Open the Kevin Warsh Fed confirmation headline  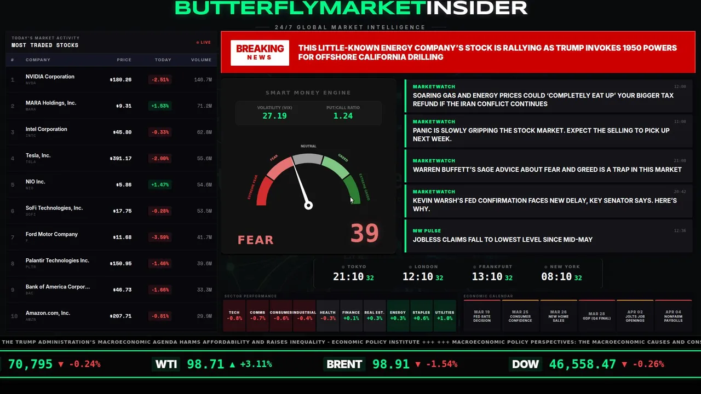click(x=548, y=201)
